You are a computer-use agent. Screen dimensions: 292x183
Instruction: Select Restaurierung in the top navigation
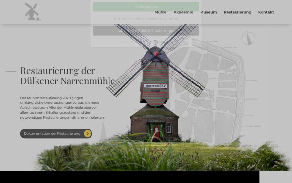(237, 12)
